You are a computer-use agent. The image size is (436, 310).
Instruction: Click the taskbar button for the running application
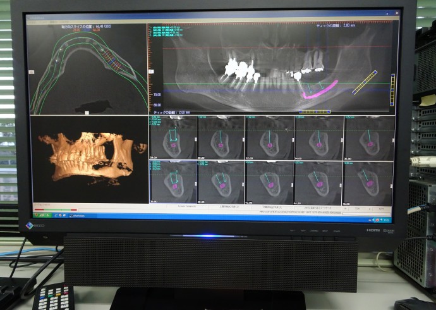pos(72,215)
